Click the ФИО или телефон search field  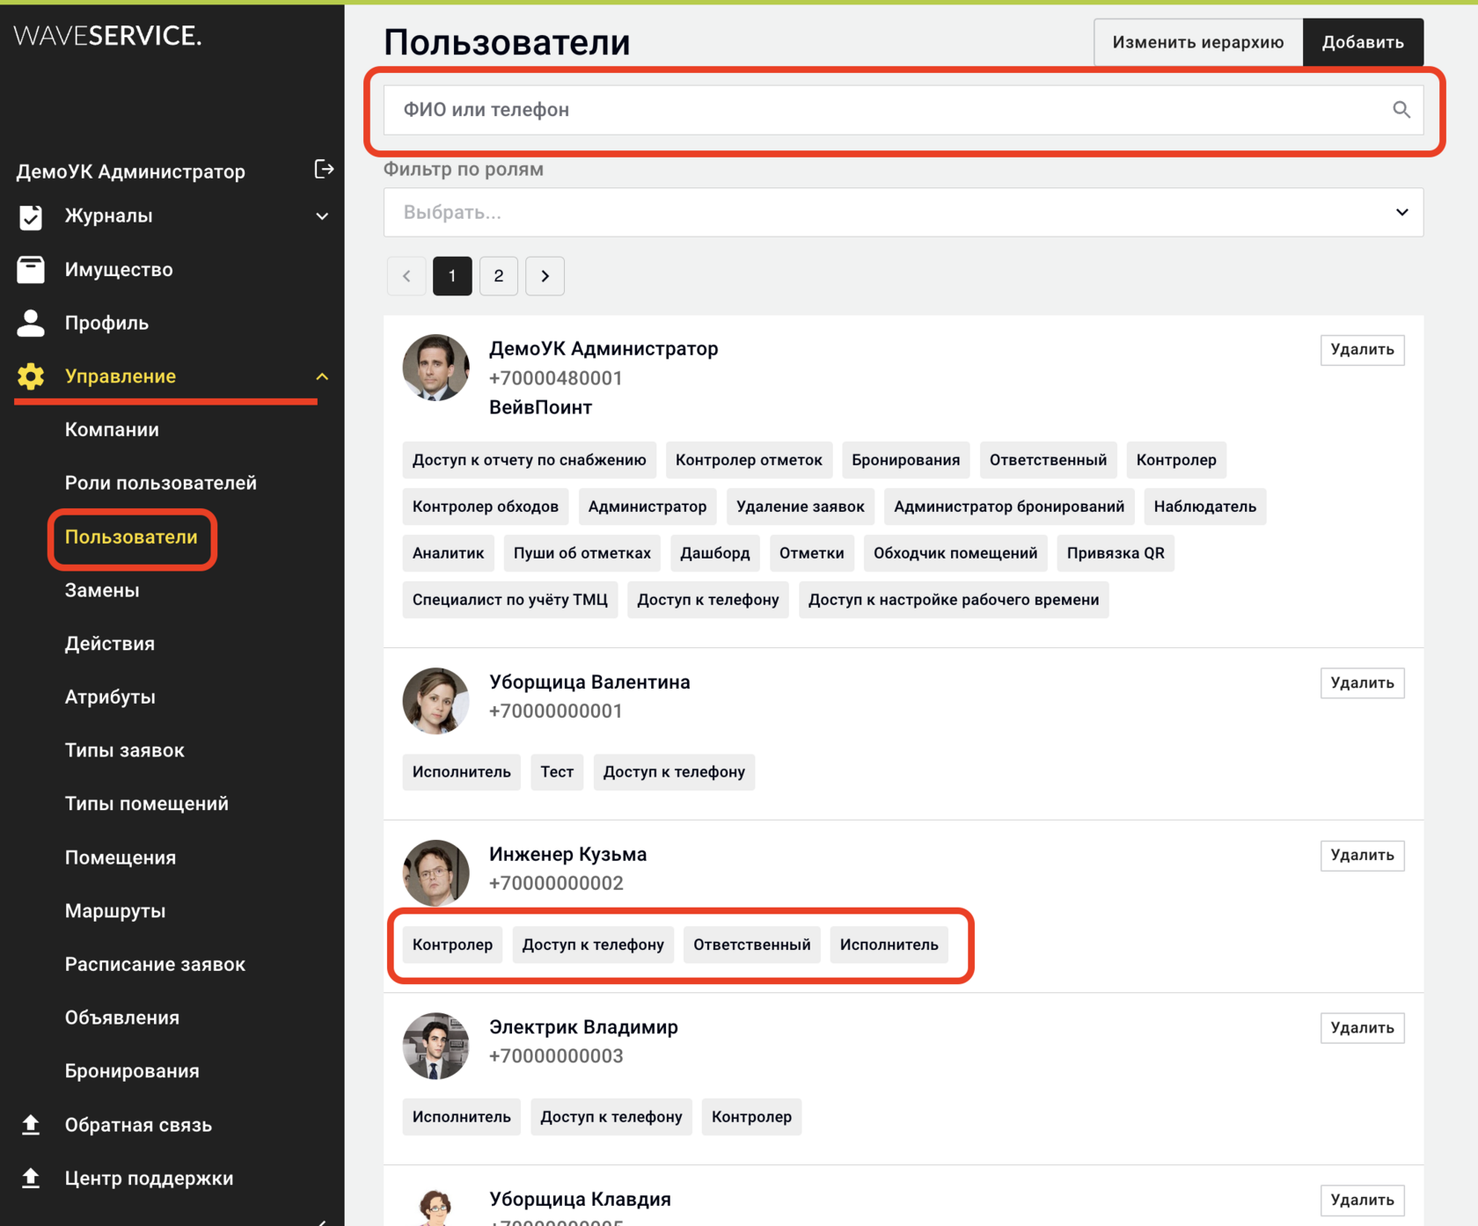[904, 110]
